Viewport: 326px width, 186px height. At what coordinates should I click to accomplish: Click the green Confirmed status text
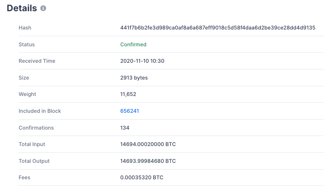pyautogui.click(x=133, y=44)
